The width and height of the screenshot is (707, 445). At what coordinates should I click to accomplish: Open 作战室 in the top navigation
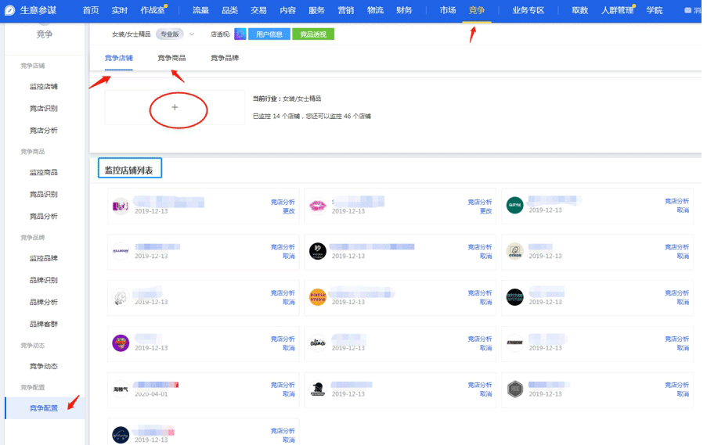coord(152,10)
